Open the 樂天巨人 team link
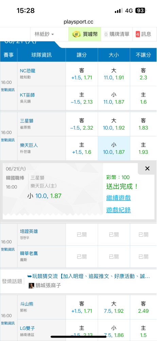157x341 pixels. pos(29,146)
